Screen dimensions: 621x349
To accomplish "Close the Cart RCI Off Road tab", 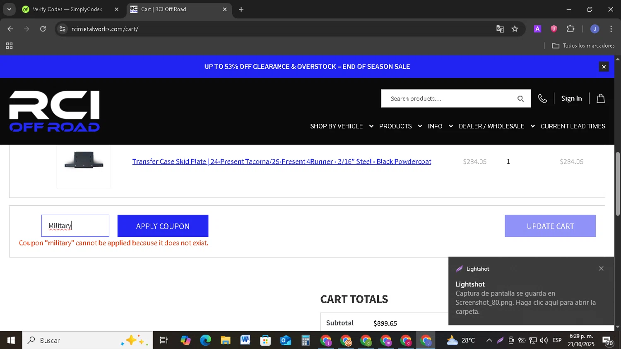I will point(225,9).
